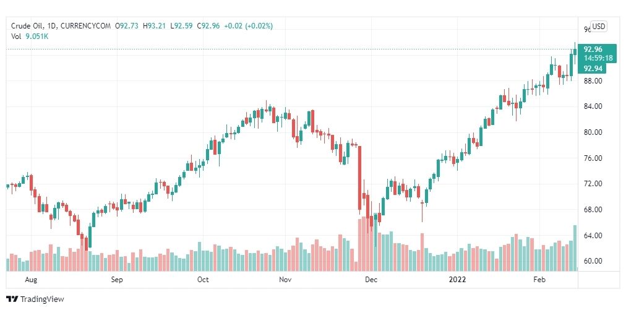Select the Nov label on time axis
This screenshot has height=310, width=626.
click(x=285, y=280)
